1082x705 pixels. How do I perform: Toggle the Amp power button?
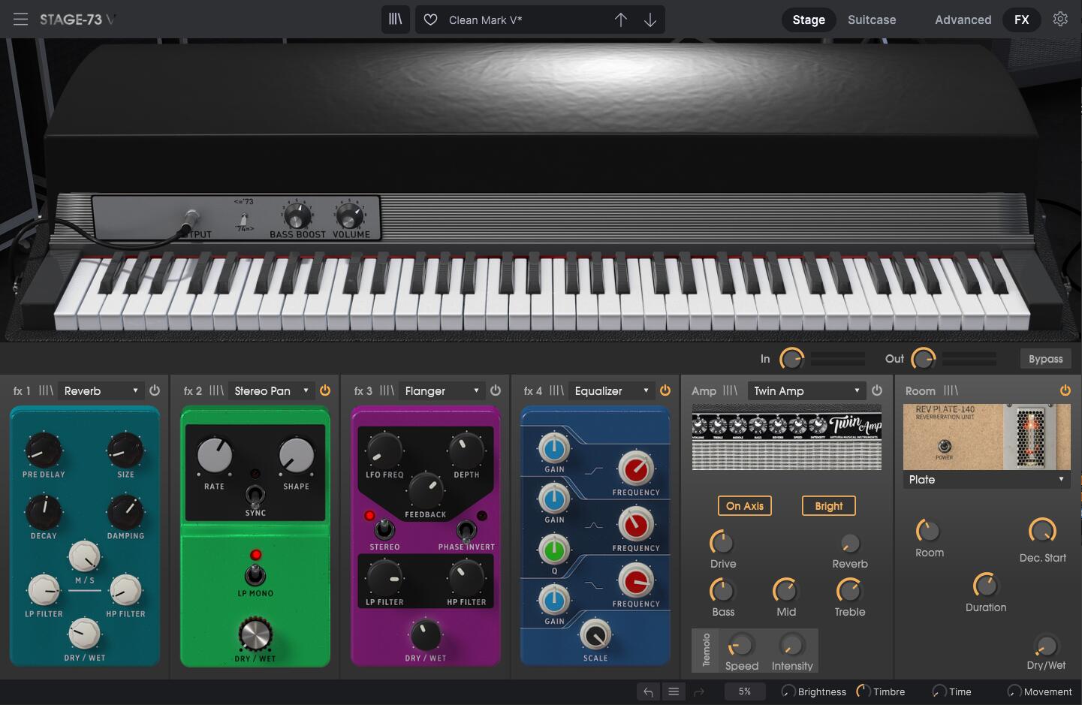tap(877, 390)
